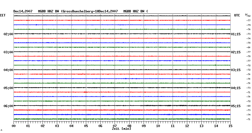Viewport: 252px width, 133px height.
Task: Pick minute 01 on the time axis
Action: (x=28, y=126)
